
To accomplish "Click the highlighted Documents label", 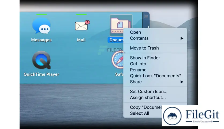I will click(x=116, y=40).
